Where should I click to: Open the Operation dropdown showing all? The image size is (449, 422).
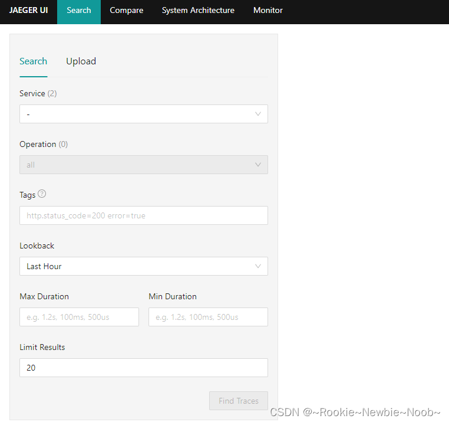[143, 165]
